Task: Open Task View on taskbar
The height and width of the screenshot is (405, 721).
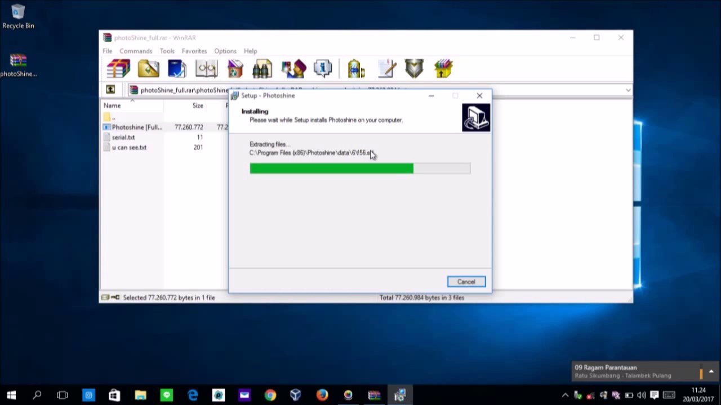Action: pyautogui.click(x=62, y=395)
